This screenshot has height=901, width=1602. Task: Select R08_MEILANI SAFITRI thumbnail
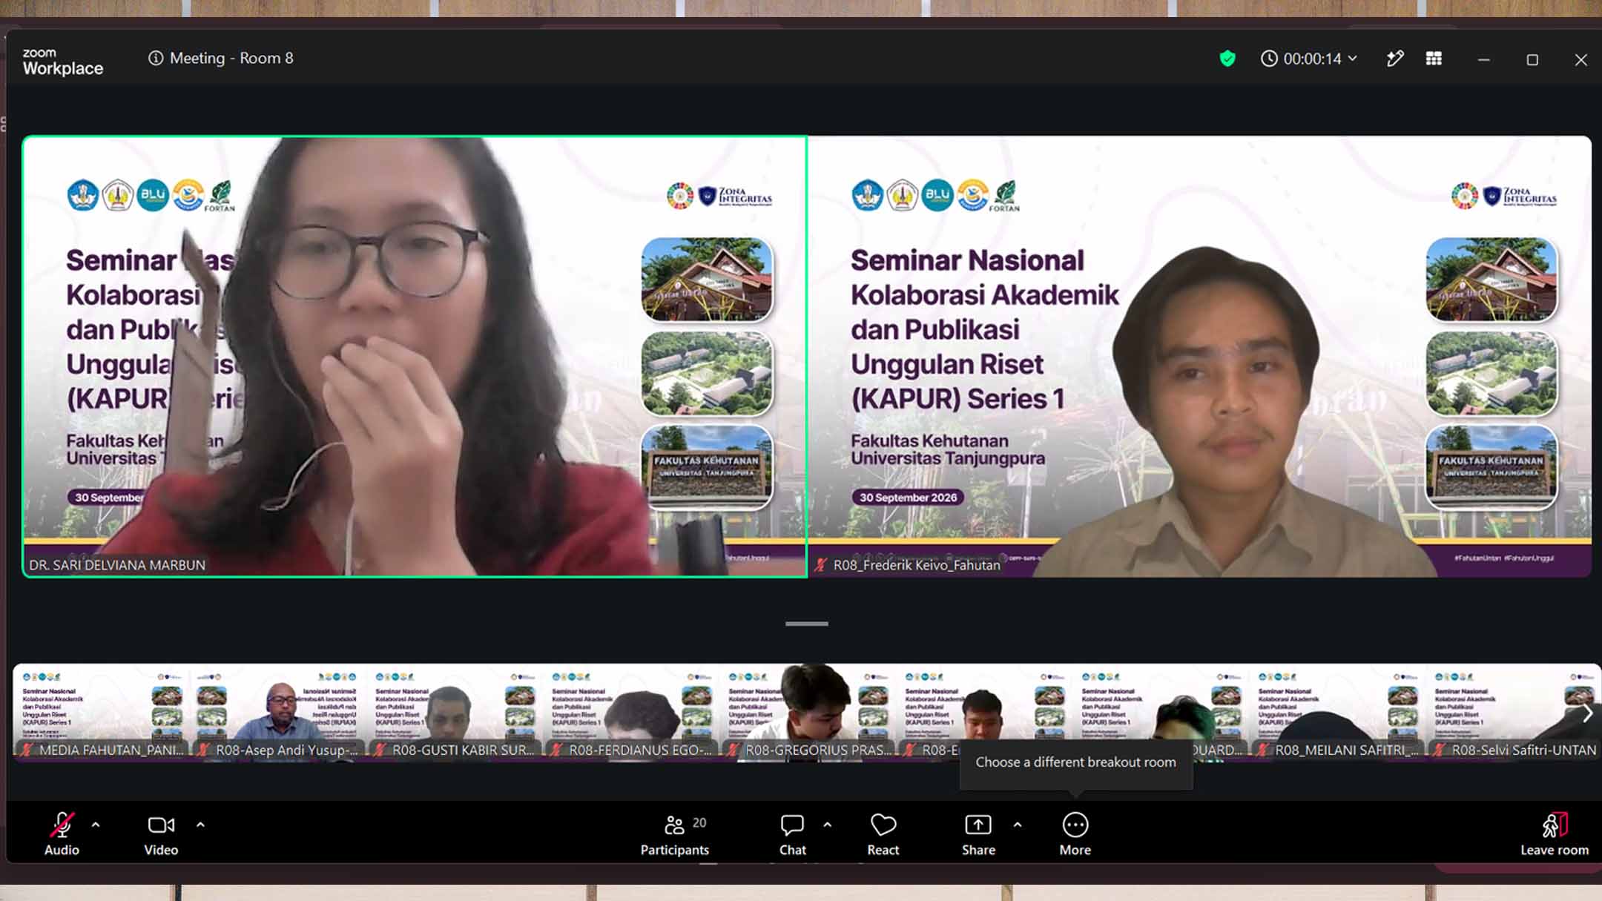1337,711
